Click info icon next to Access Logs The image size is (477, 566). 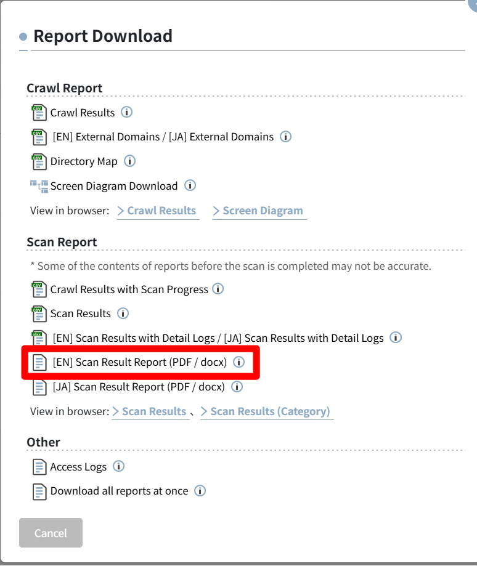pyautogui.click(x=118, y=466)
